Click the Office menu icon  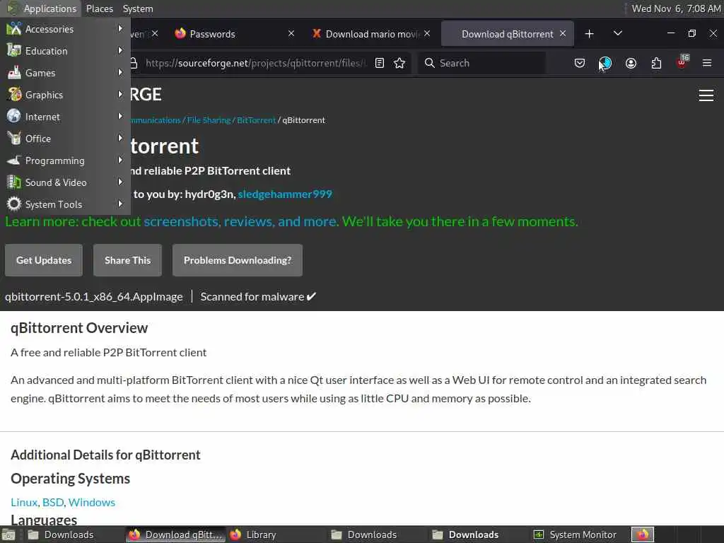14,138
